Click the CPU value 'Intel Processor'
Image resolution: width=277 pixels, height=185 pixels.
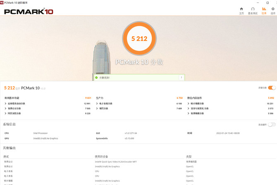point(41,133)
